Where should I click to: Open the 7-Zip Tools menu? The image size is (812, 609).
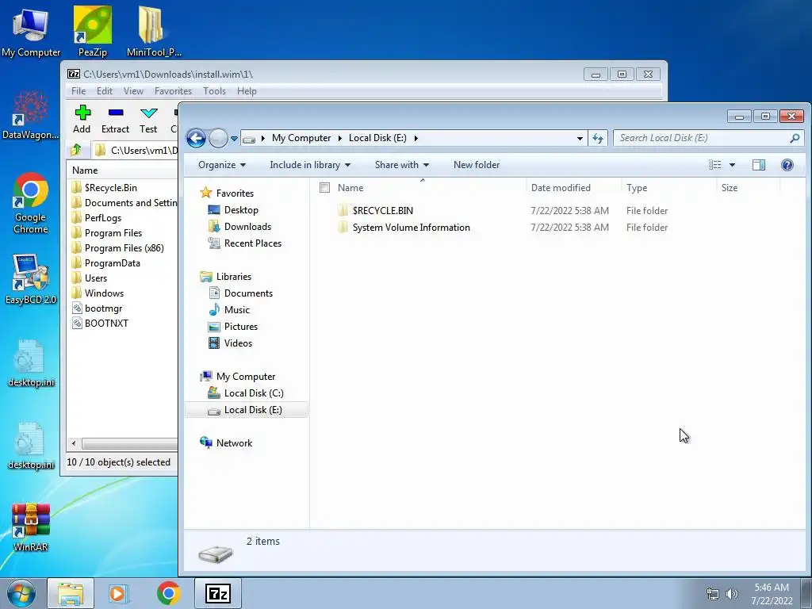pyautogui.click(x=214, y=91)
